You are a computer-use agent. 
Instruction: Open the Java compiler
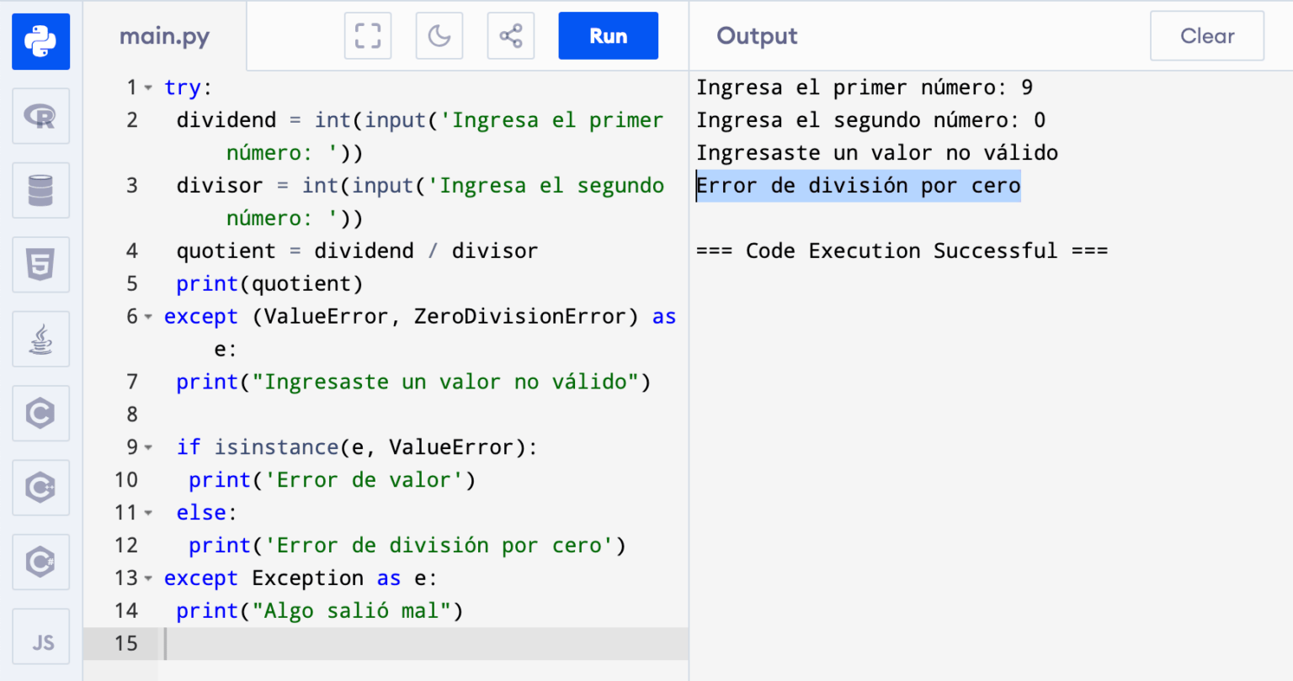pos(40,339)
